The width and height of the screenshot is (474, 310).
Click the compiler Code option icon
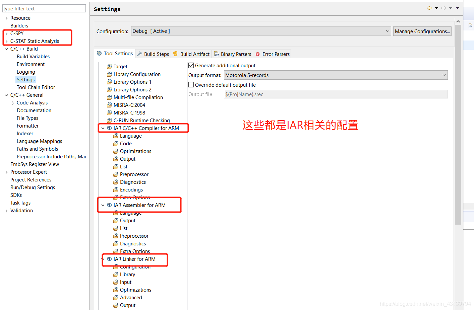(116, 144)
